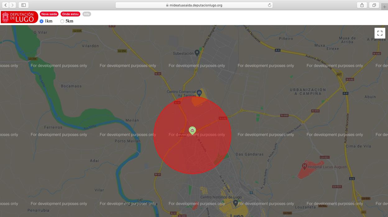The image size is (388, 217).
Task: Click the green home marker on the map
Action: [x=192, y=130]
